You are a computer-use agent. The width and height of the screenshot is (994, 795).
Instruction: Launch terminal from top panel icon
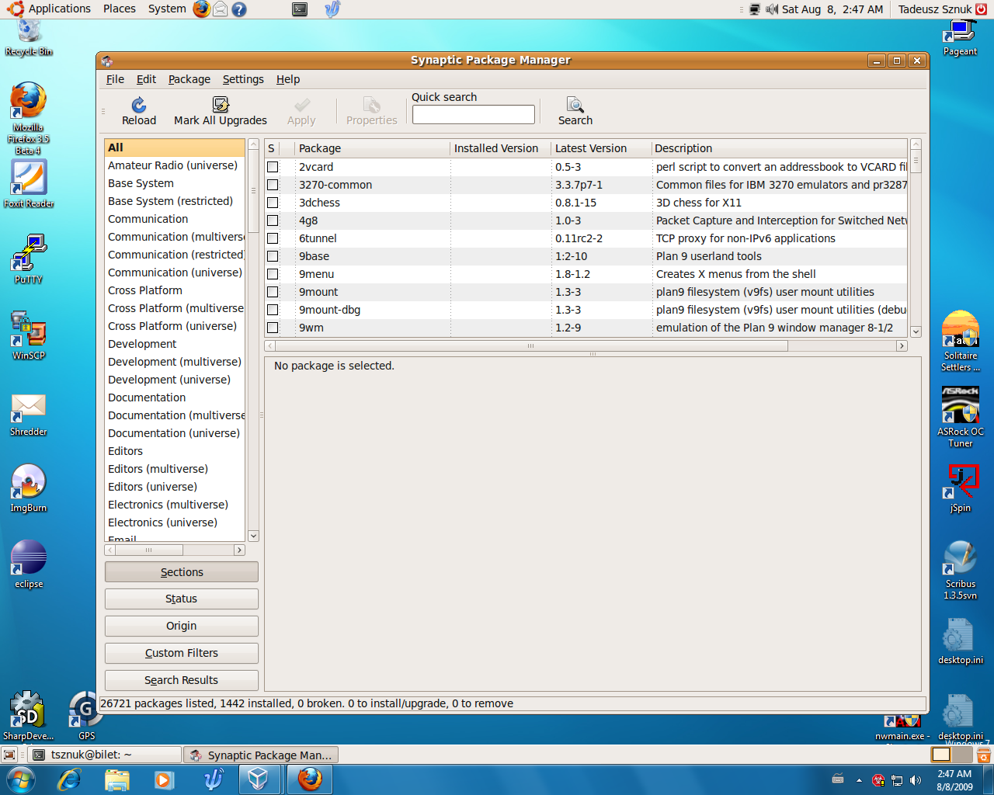[300, 9]
